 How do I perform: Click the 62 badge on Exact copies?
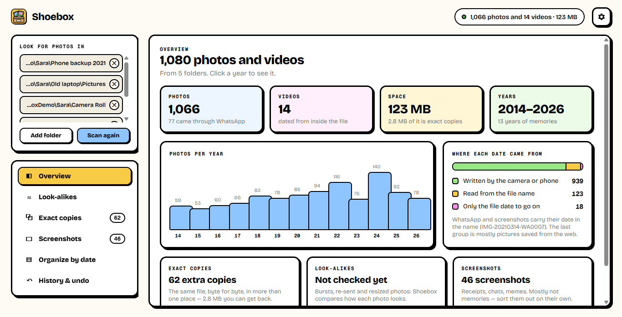click(117, 218)
